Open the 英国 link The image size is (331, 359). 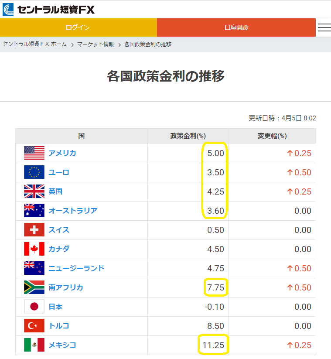tap(55, 191)
